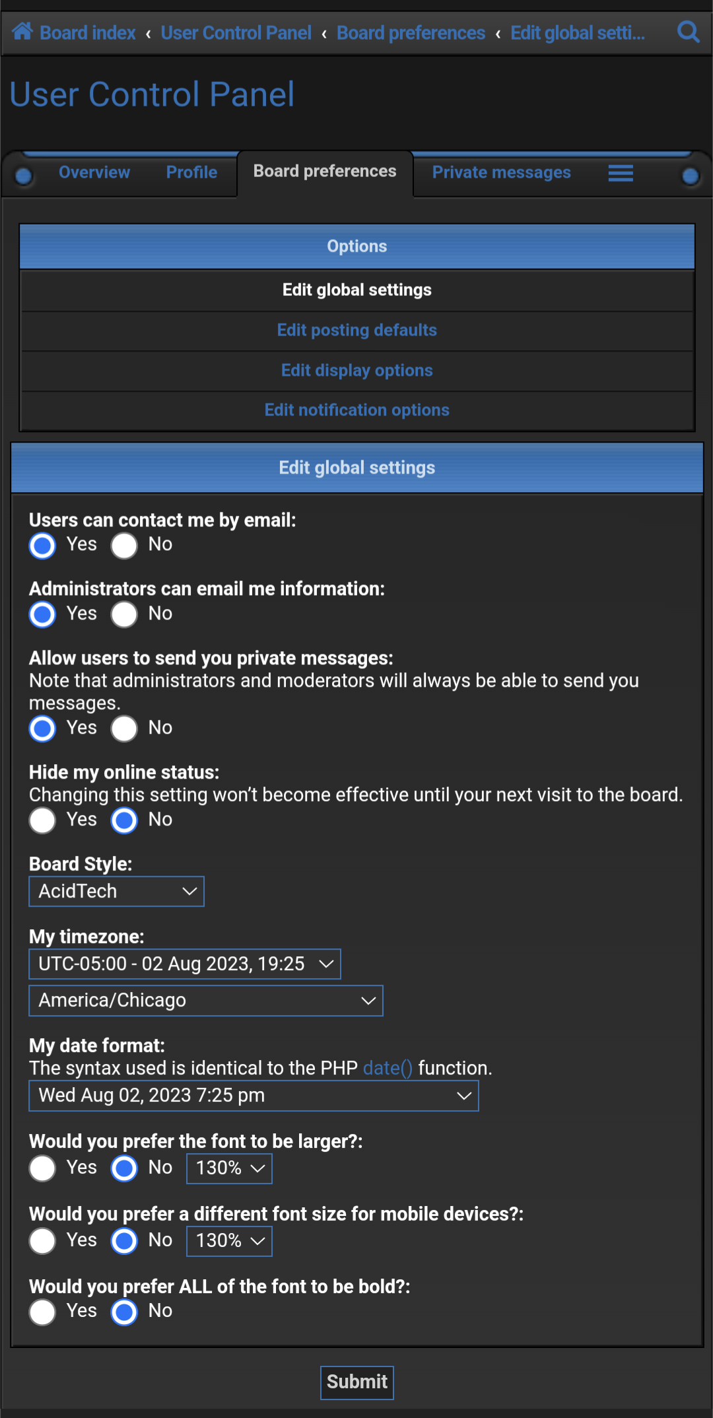Choose Yes for all-bold font preference
This screenshot has height=1418, width=713.
point(42,1312)
